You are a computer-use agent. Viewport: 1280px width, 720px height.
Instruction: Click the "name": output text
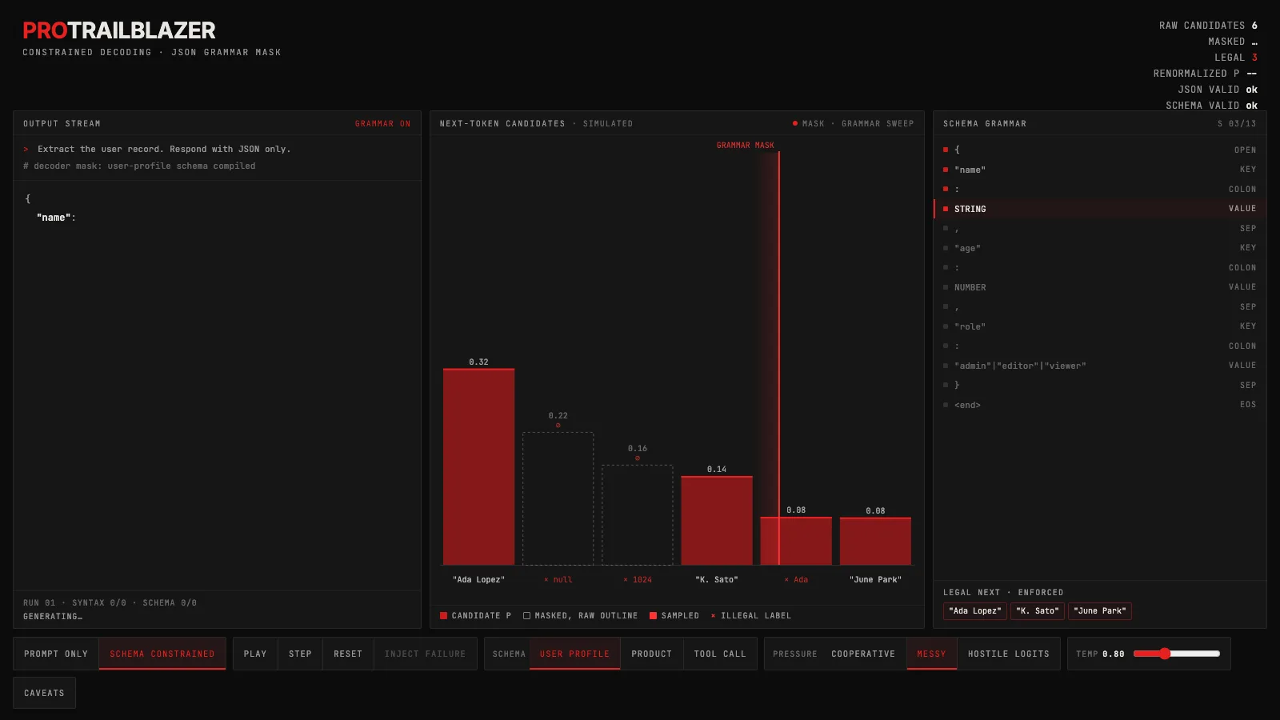coord(56,218)
